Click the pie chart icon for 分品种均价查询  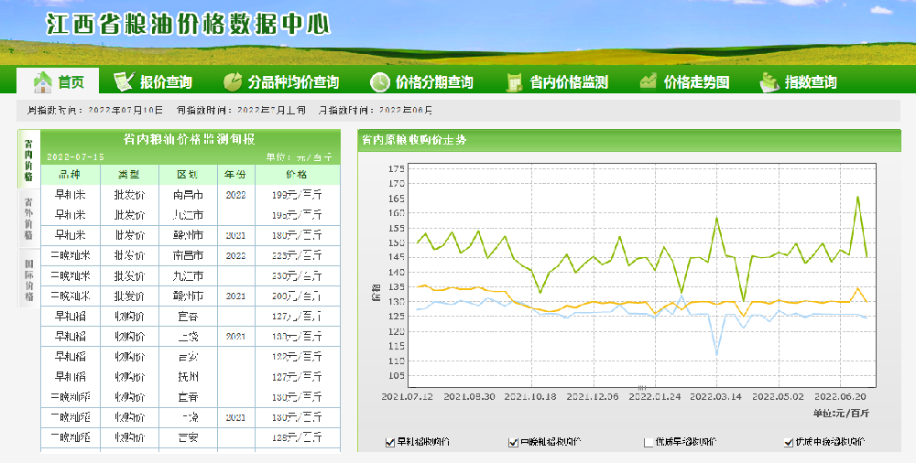pos(233,81)
